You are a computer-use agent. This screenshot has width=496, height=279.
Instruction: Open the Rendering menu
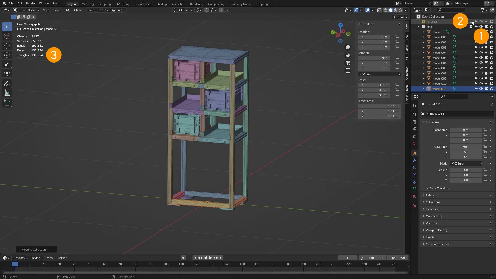[197, 4]
